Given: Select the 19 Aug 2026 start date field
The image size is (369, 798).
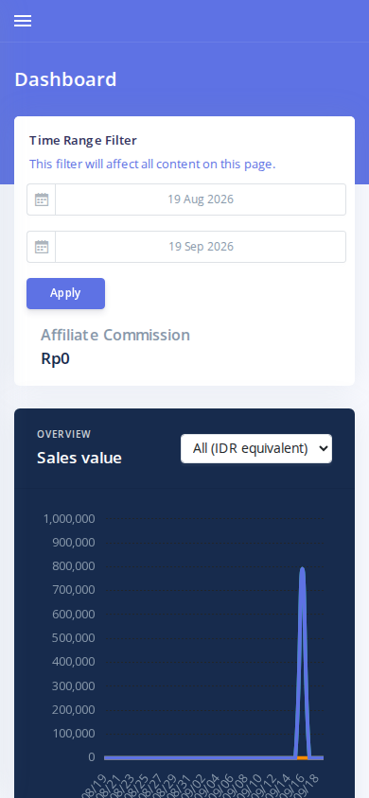Looking at the screenshot, I should pyautogui.click(x=201, y=199).
